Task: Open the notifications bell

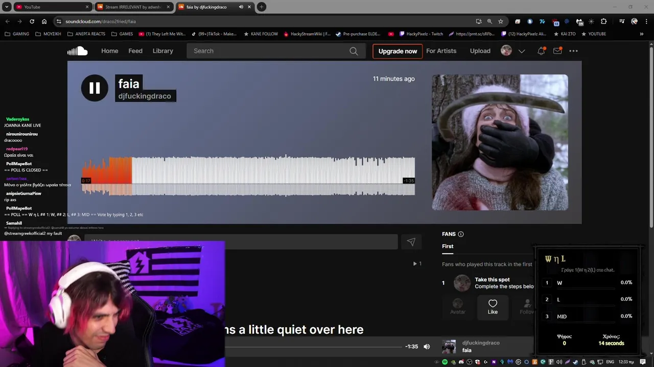Action: 541,51
